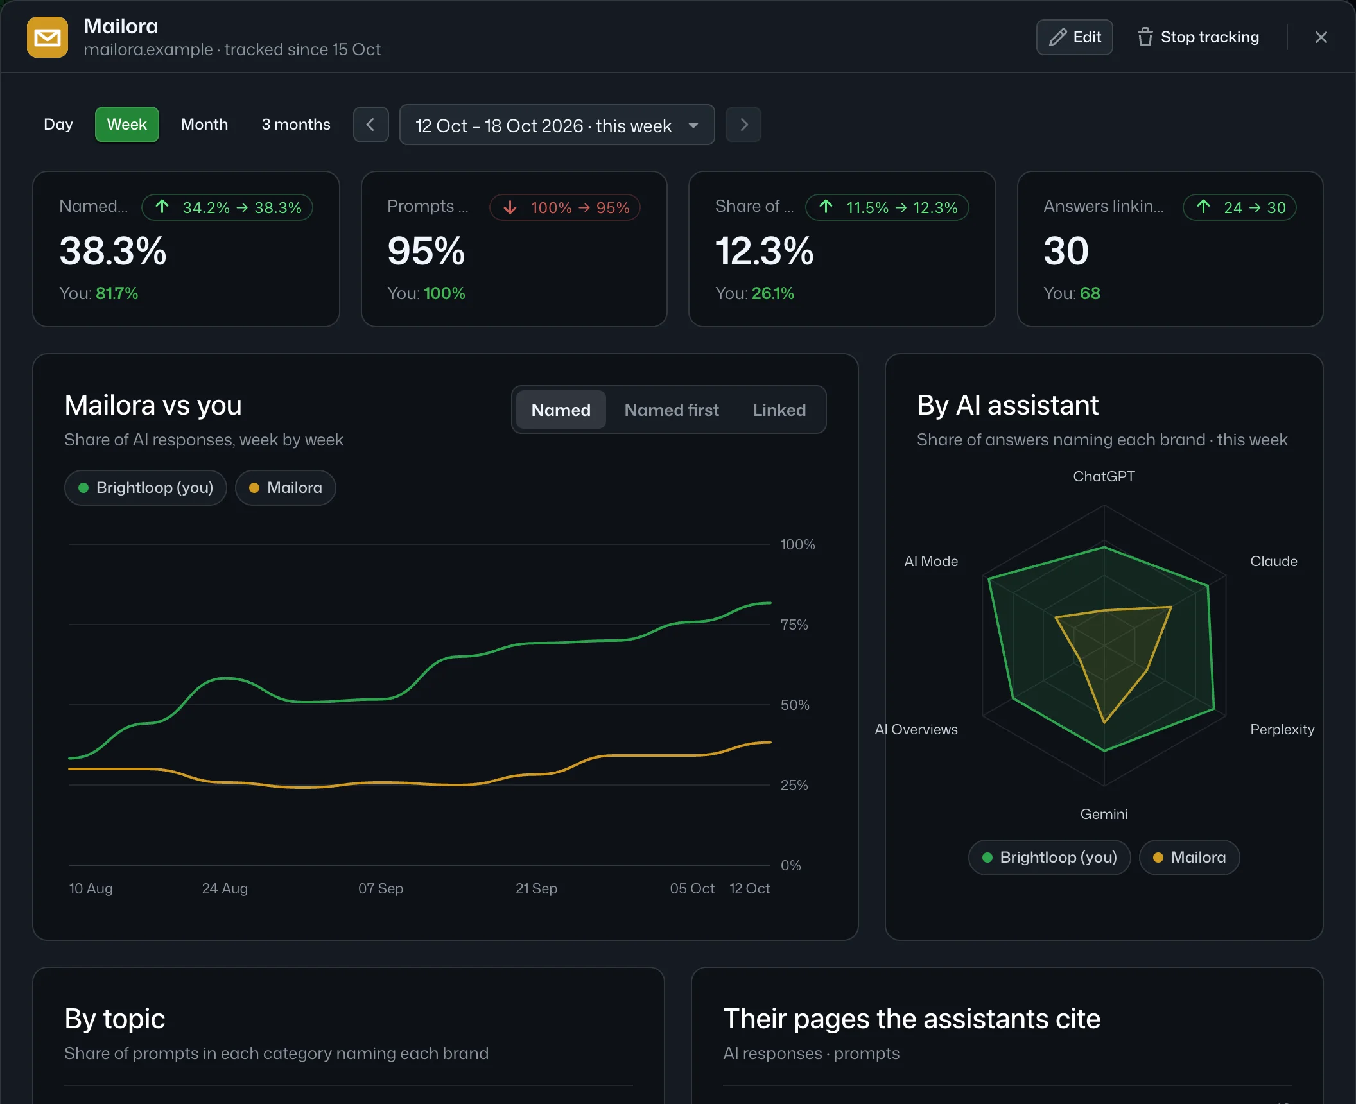Toggle Brightloop (you) series in line chart
The height and width of the screenshot is (1104, 1356).
pyautogui.click(x=146, y=488)
